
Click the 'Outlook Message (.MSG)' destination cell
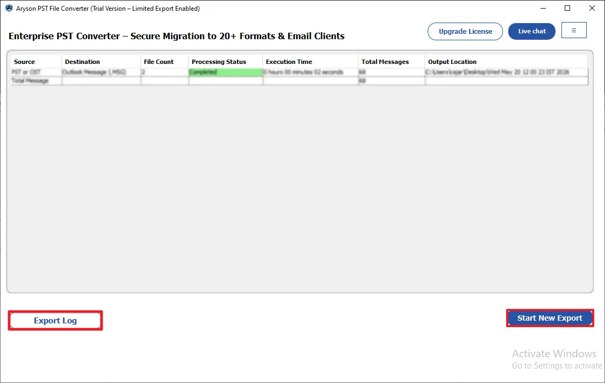(101, 72)
